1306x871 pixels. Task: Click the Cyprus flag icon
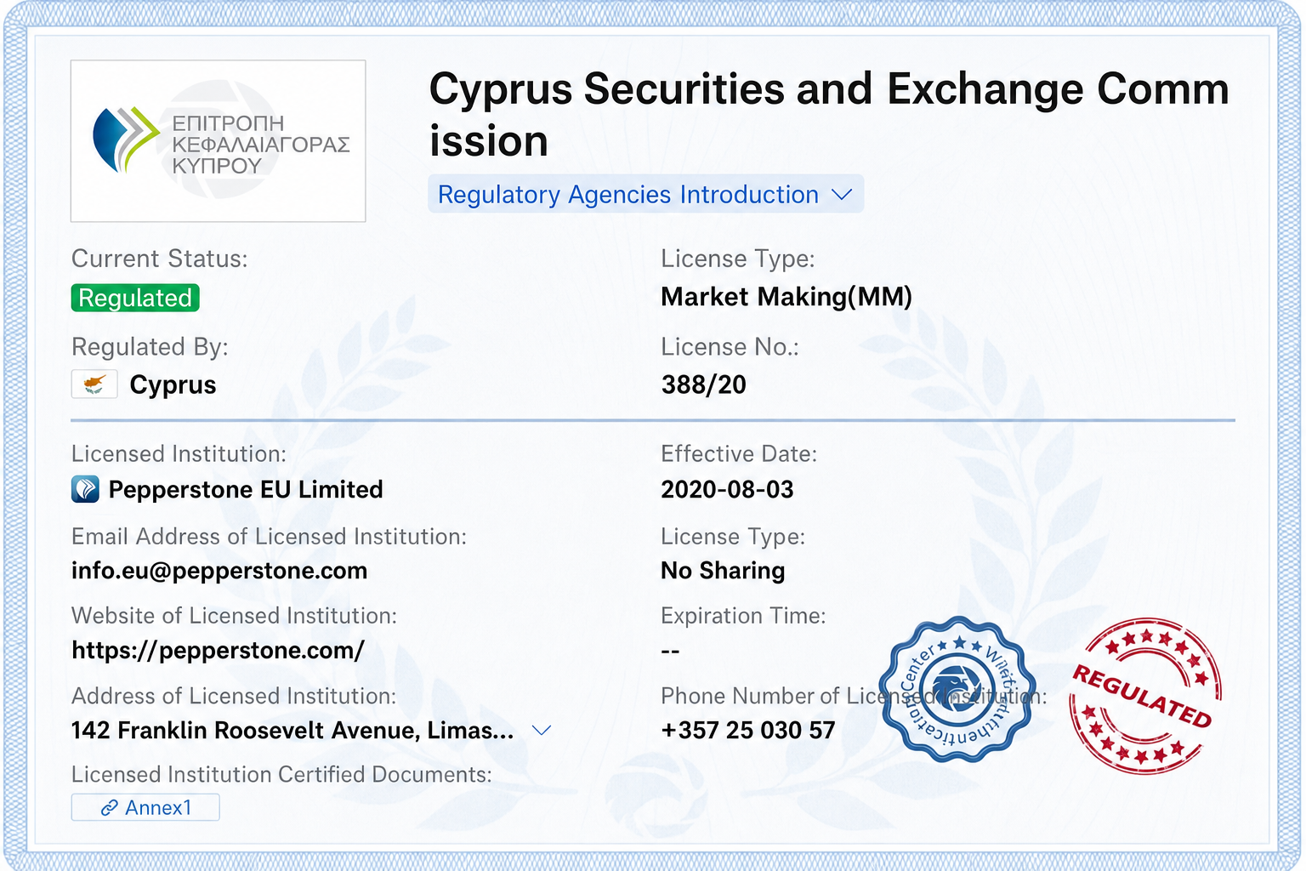94,384
